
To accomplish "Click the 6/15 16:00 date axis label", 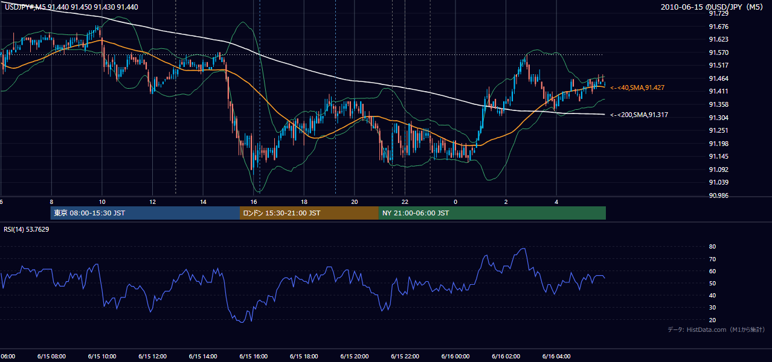I will point(253,356).
